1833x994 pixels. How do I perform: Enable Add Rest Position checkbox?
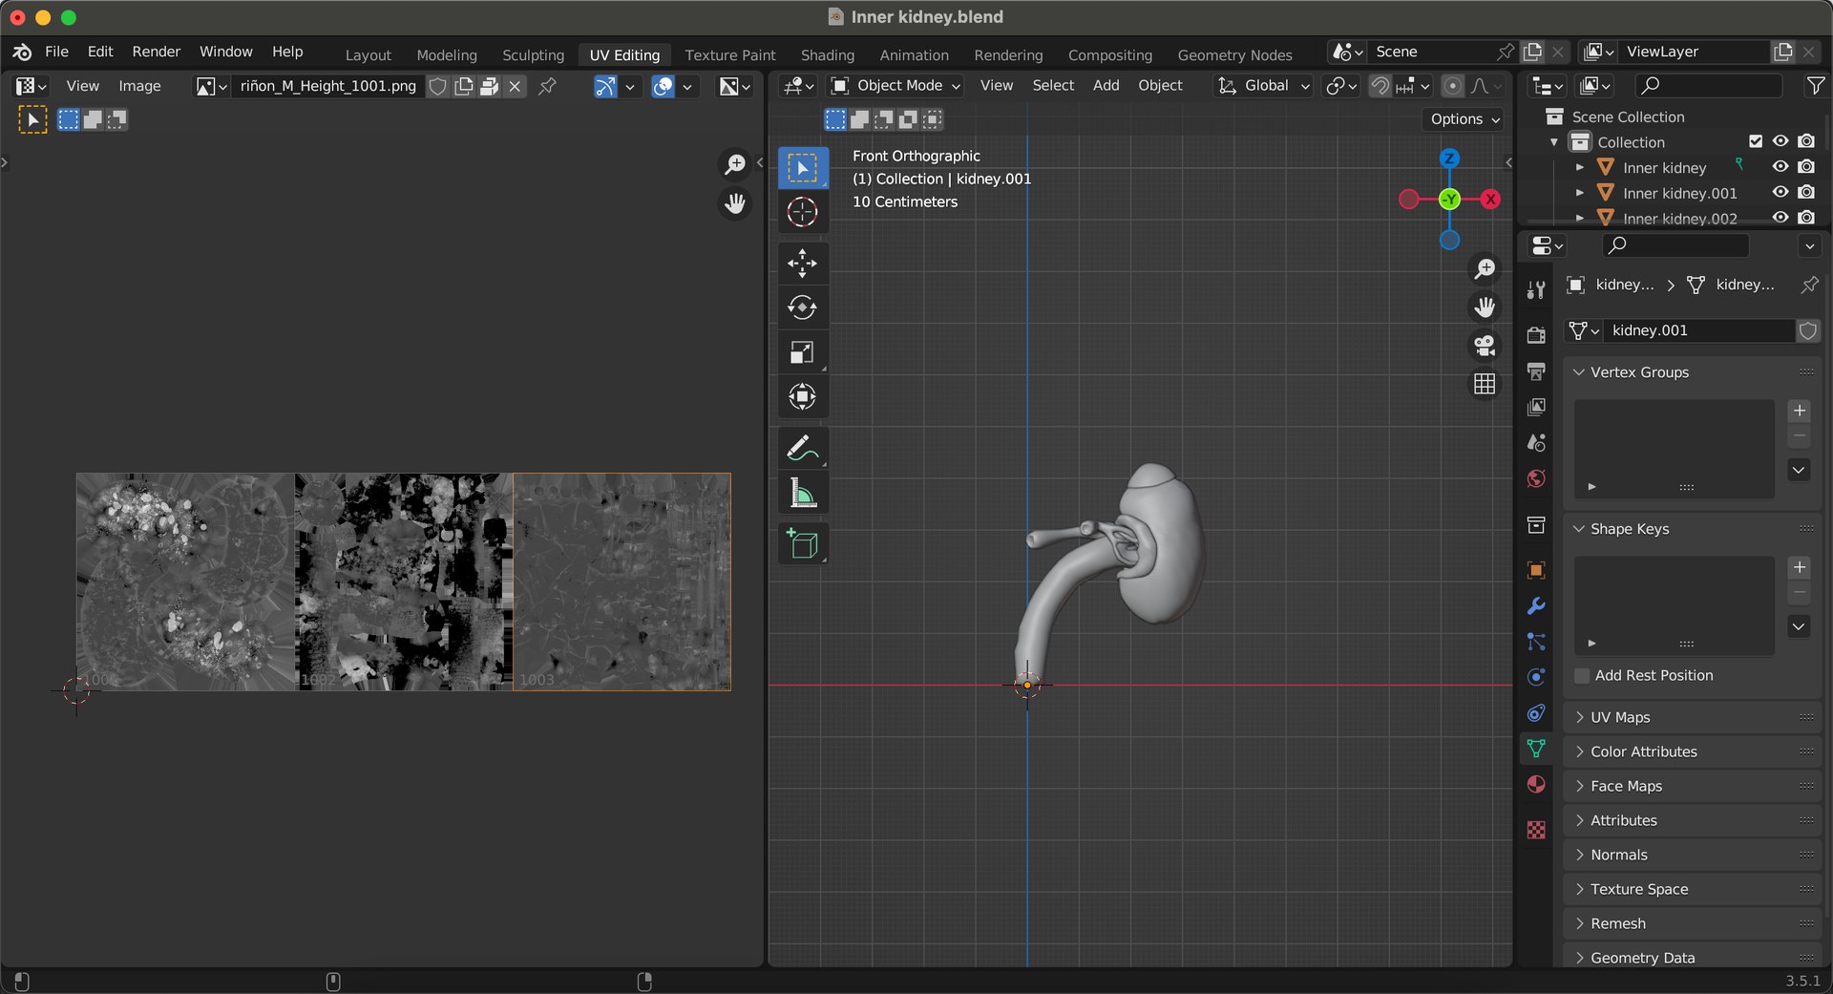[x=1582, y=675]
